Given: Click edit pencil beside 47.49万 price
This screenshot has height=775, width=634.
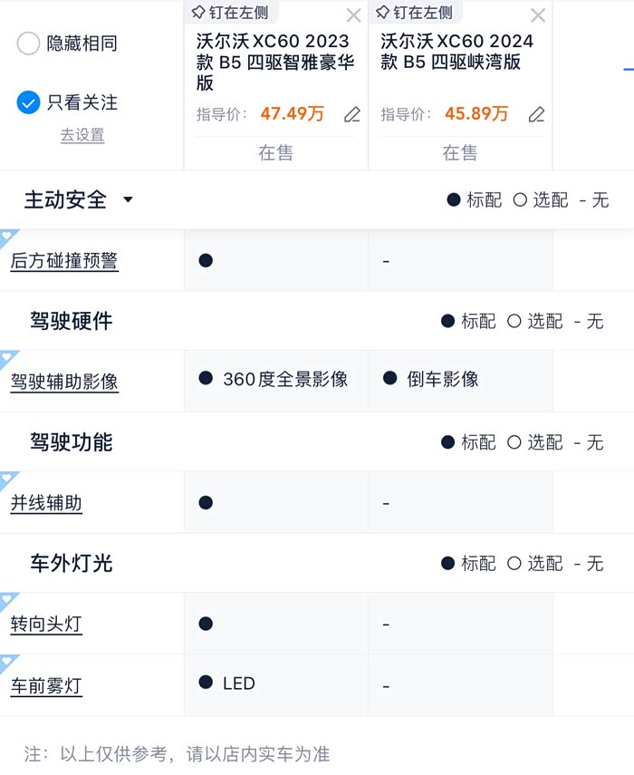Looking at the screenshot, I should click(x=352, y=115).
